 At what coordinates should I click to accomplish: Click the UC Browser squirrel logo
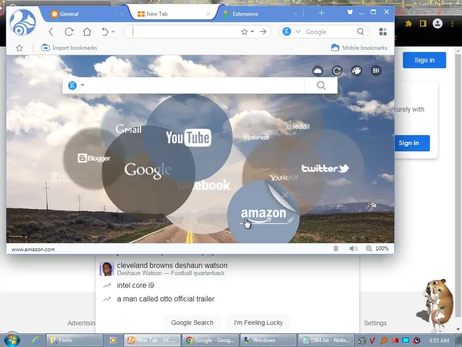pos(23,23)
